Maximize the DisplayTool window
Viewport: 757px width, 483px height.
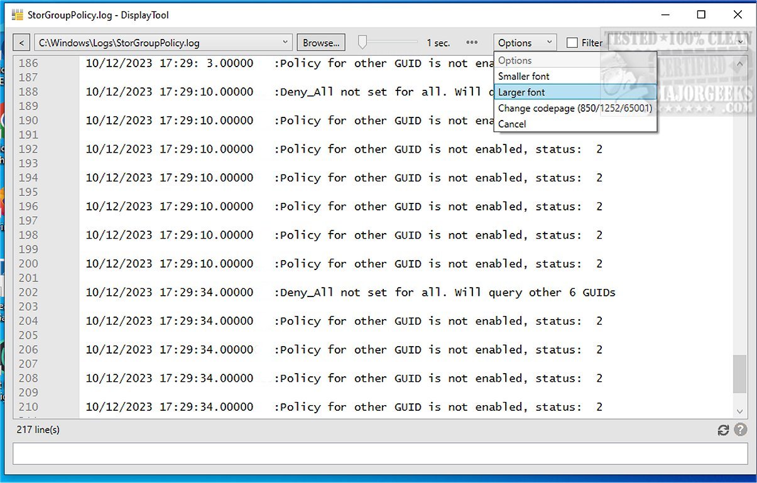pyautogui.click(x=702, y=14)
